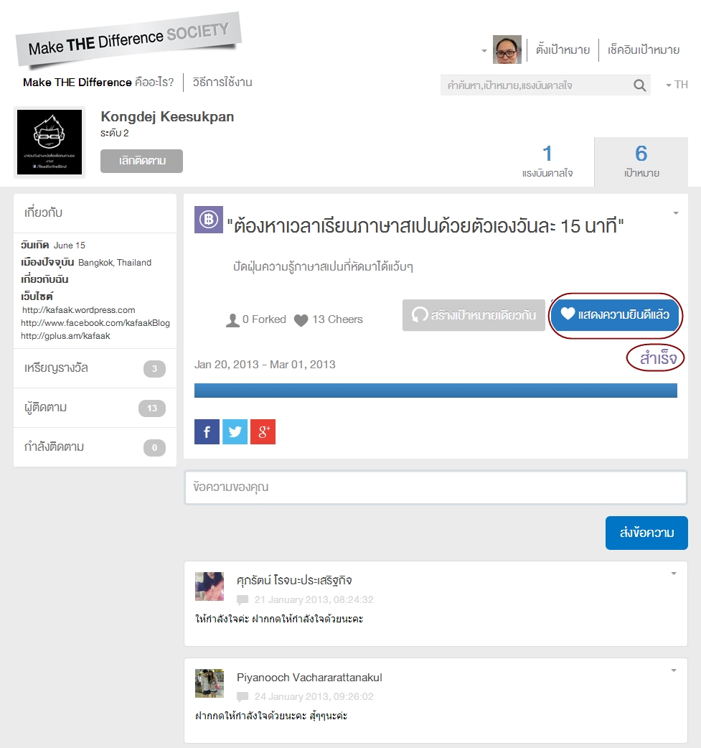701x748 pixels.
Task: Open the account dropdown arrow beside avatar
Action: tap(484, 50)
